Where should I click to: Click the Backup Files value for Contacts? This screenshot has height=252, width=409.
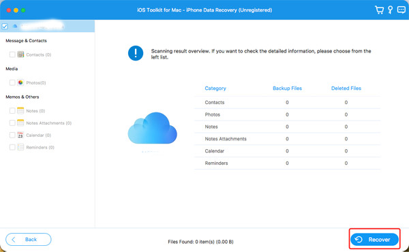coord(287,102)
